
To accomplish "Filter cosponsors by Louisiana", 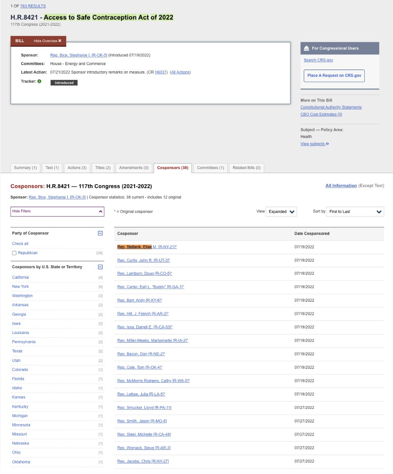I will pyautogui.click(x=20, y=333).
